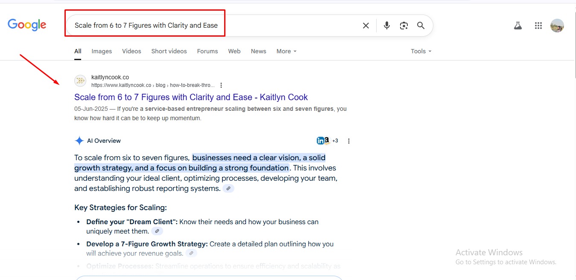
Task: Open Search by image camera icon
Action: click(404, 26)
